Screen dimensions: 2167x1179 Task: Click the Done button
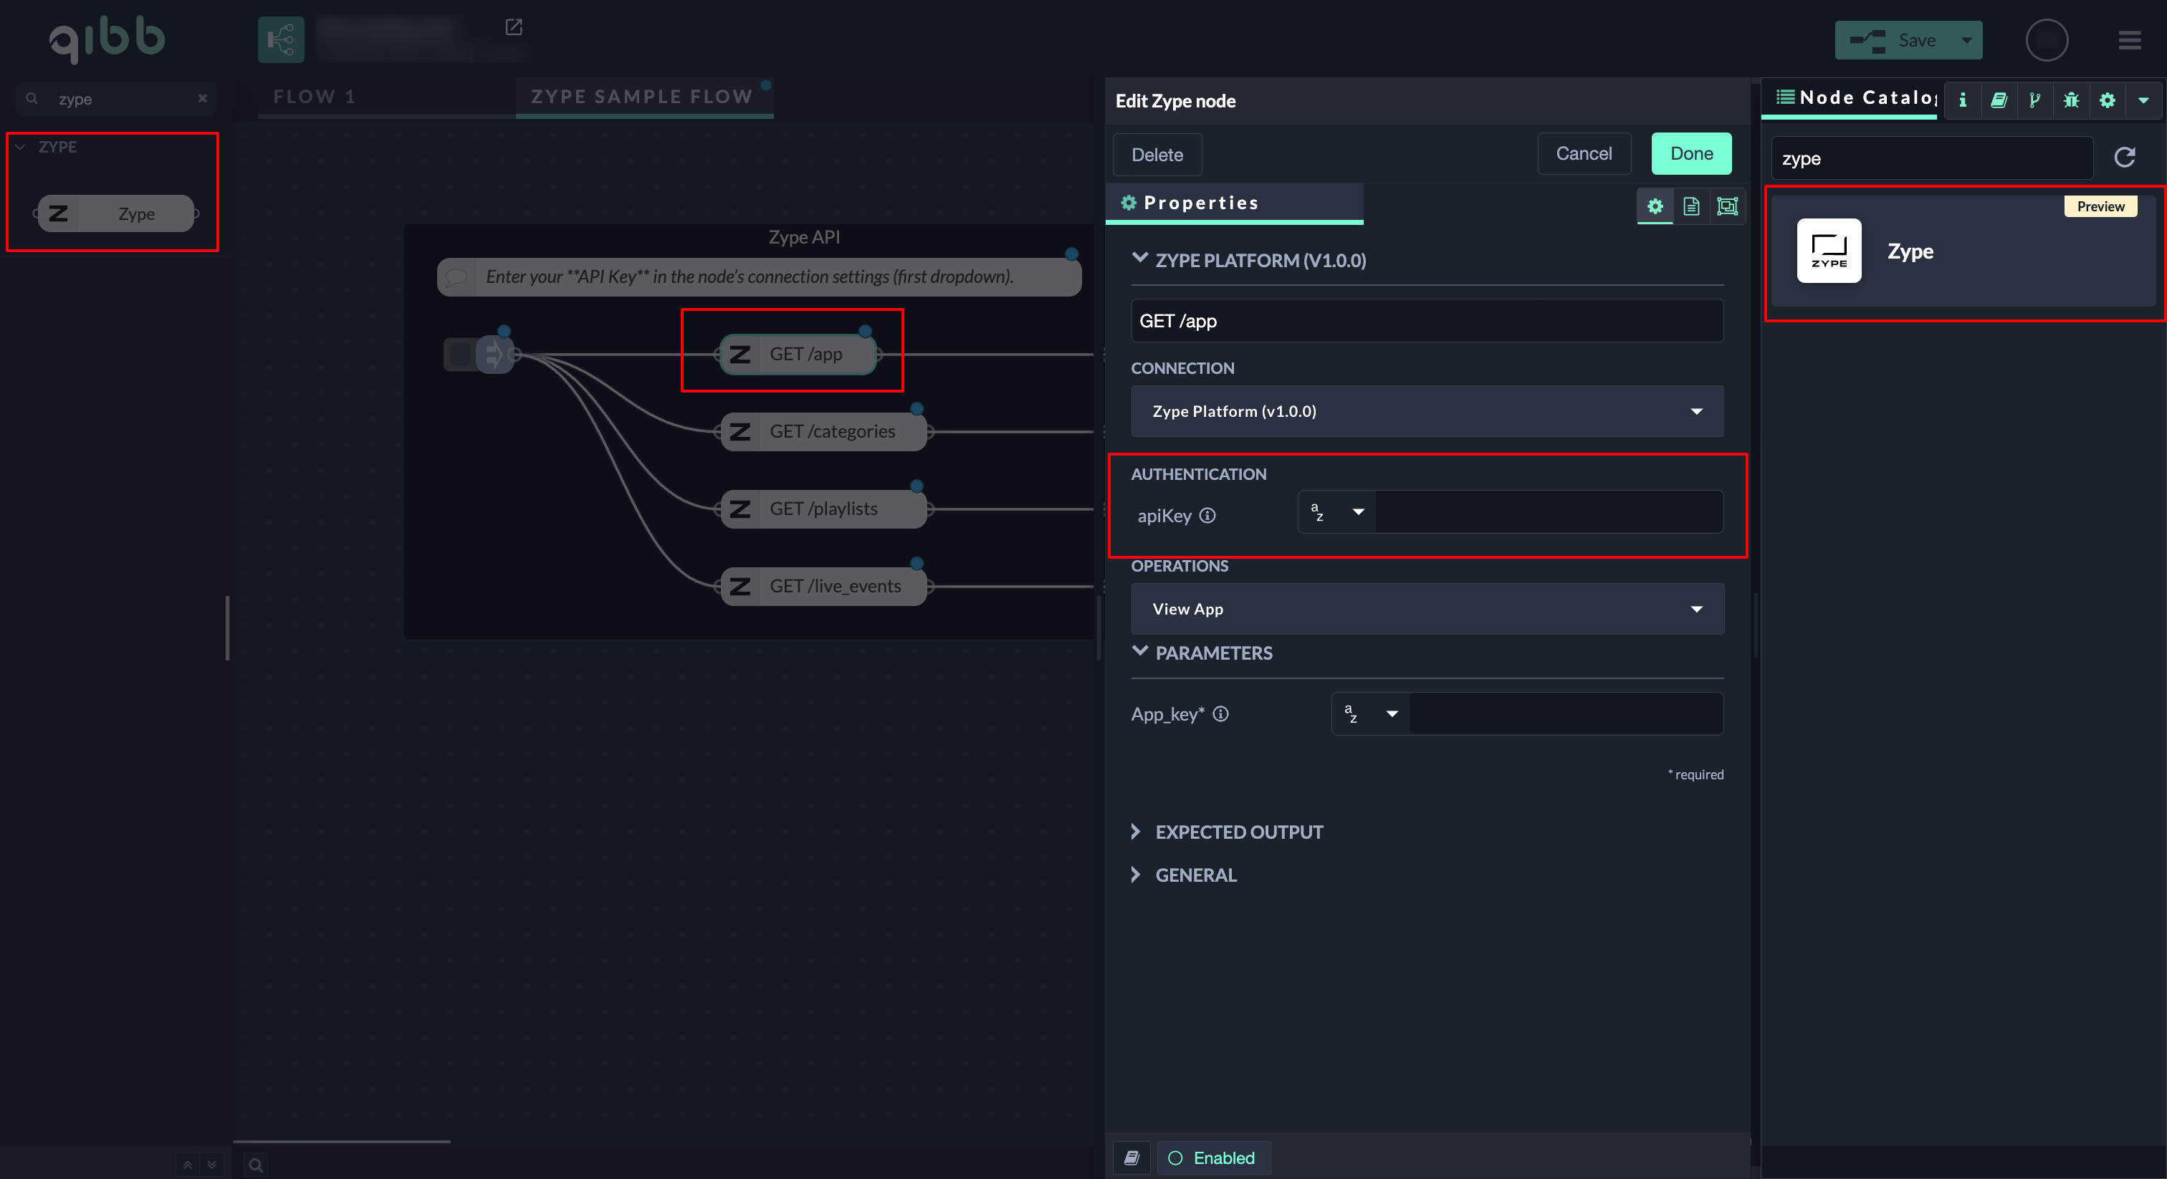[x=1691, y=154]
